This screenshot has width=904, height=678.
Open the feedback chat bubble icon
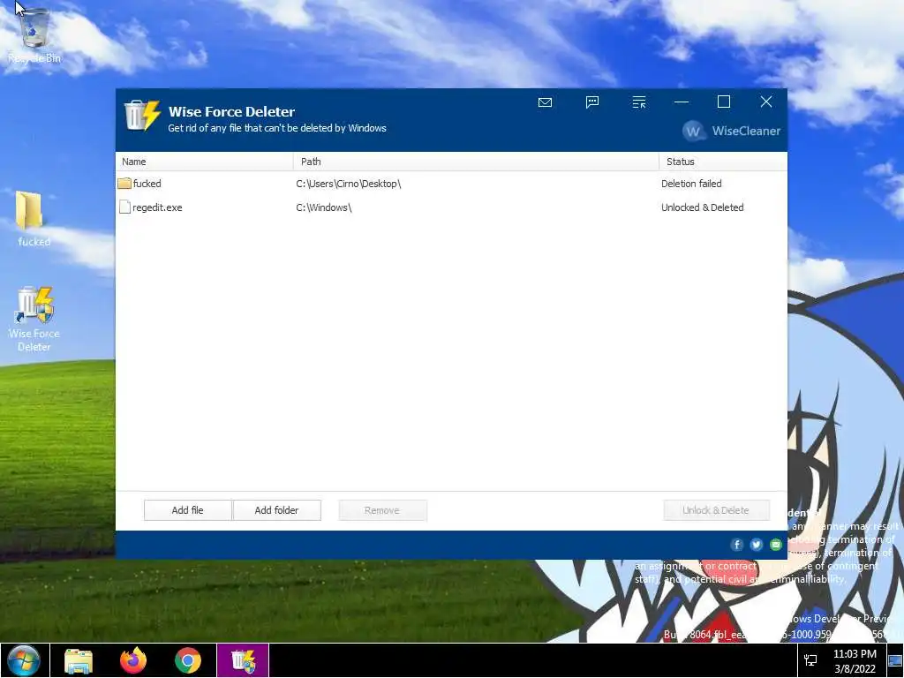click(592, 102)
